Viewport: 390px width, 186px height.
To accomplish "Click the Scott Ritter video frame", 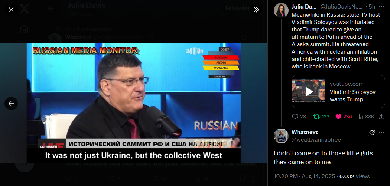I will coord(134,103).
